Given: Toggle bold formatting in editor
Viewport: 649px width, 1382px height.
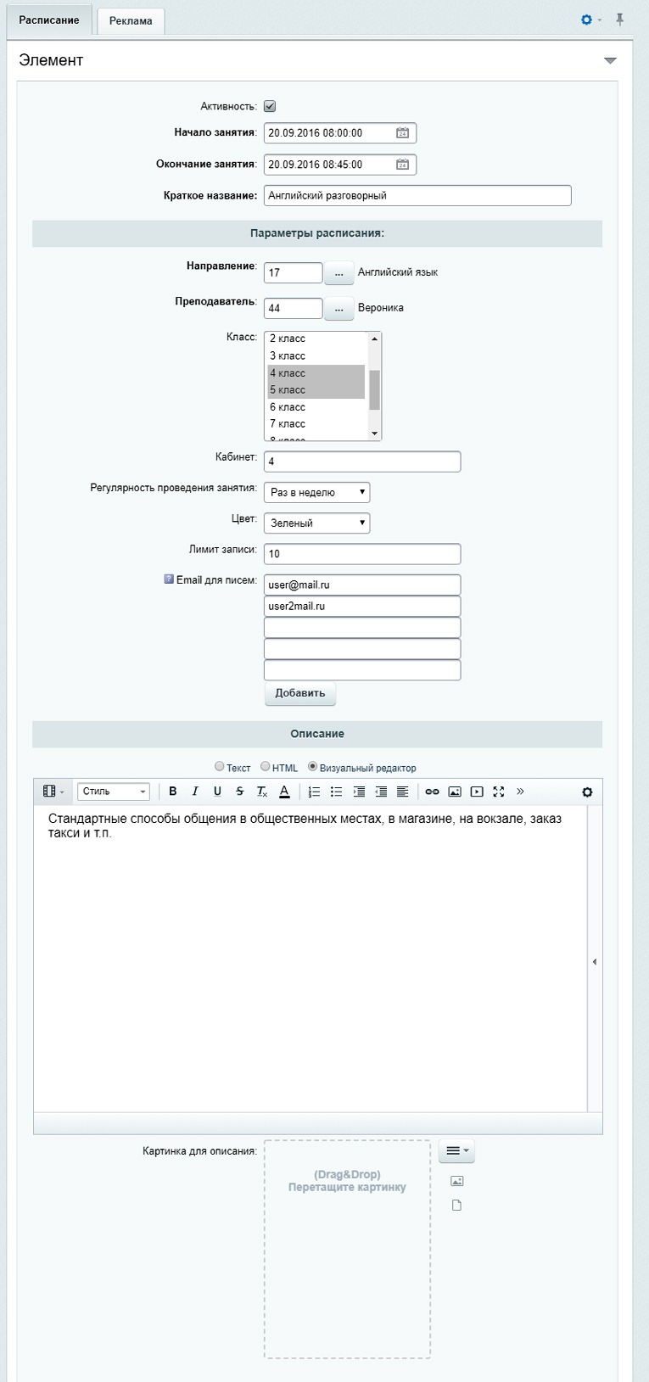Looking at the screenshot, I should (173, 792).
